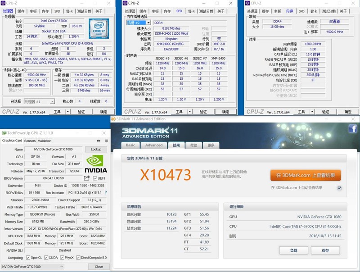Viewport: 360px width, 272px height.
Task: Click the 验证 button in right CPU-Z
Action: [x=326, y=112]
